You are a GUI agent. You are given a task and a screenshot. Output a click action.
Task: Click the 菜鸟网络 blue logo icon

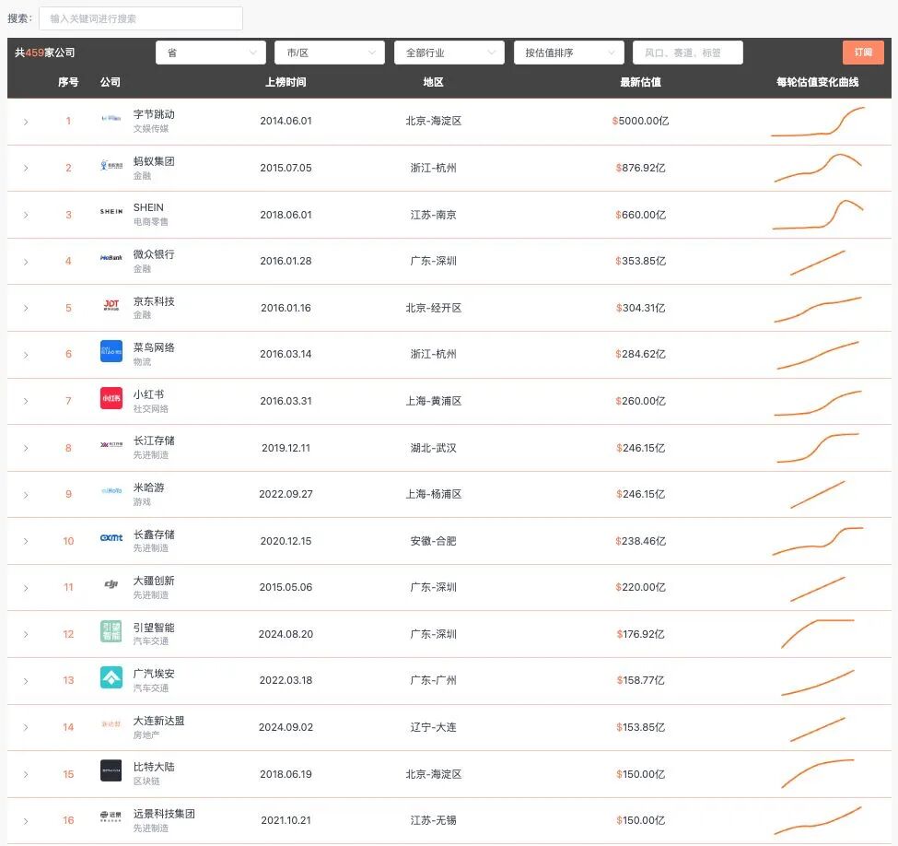tap(111, 351)
